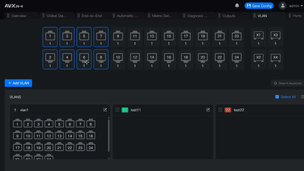Edit vlan1 using the pencil icon
Screen dimensions: 304x171
105,110
